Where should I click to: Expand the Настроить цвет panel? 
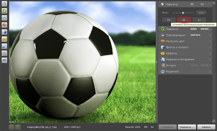185,41
